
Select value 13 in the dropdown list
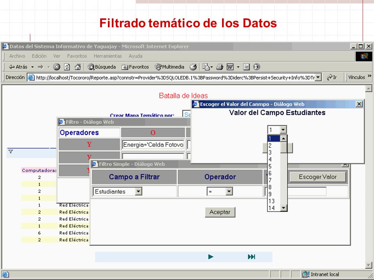[x=273, y=201]
